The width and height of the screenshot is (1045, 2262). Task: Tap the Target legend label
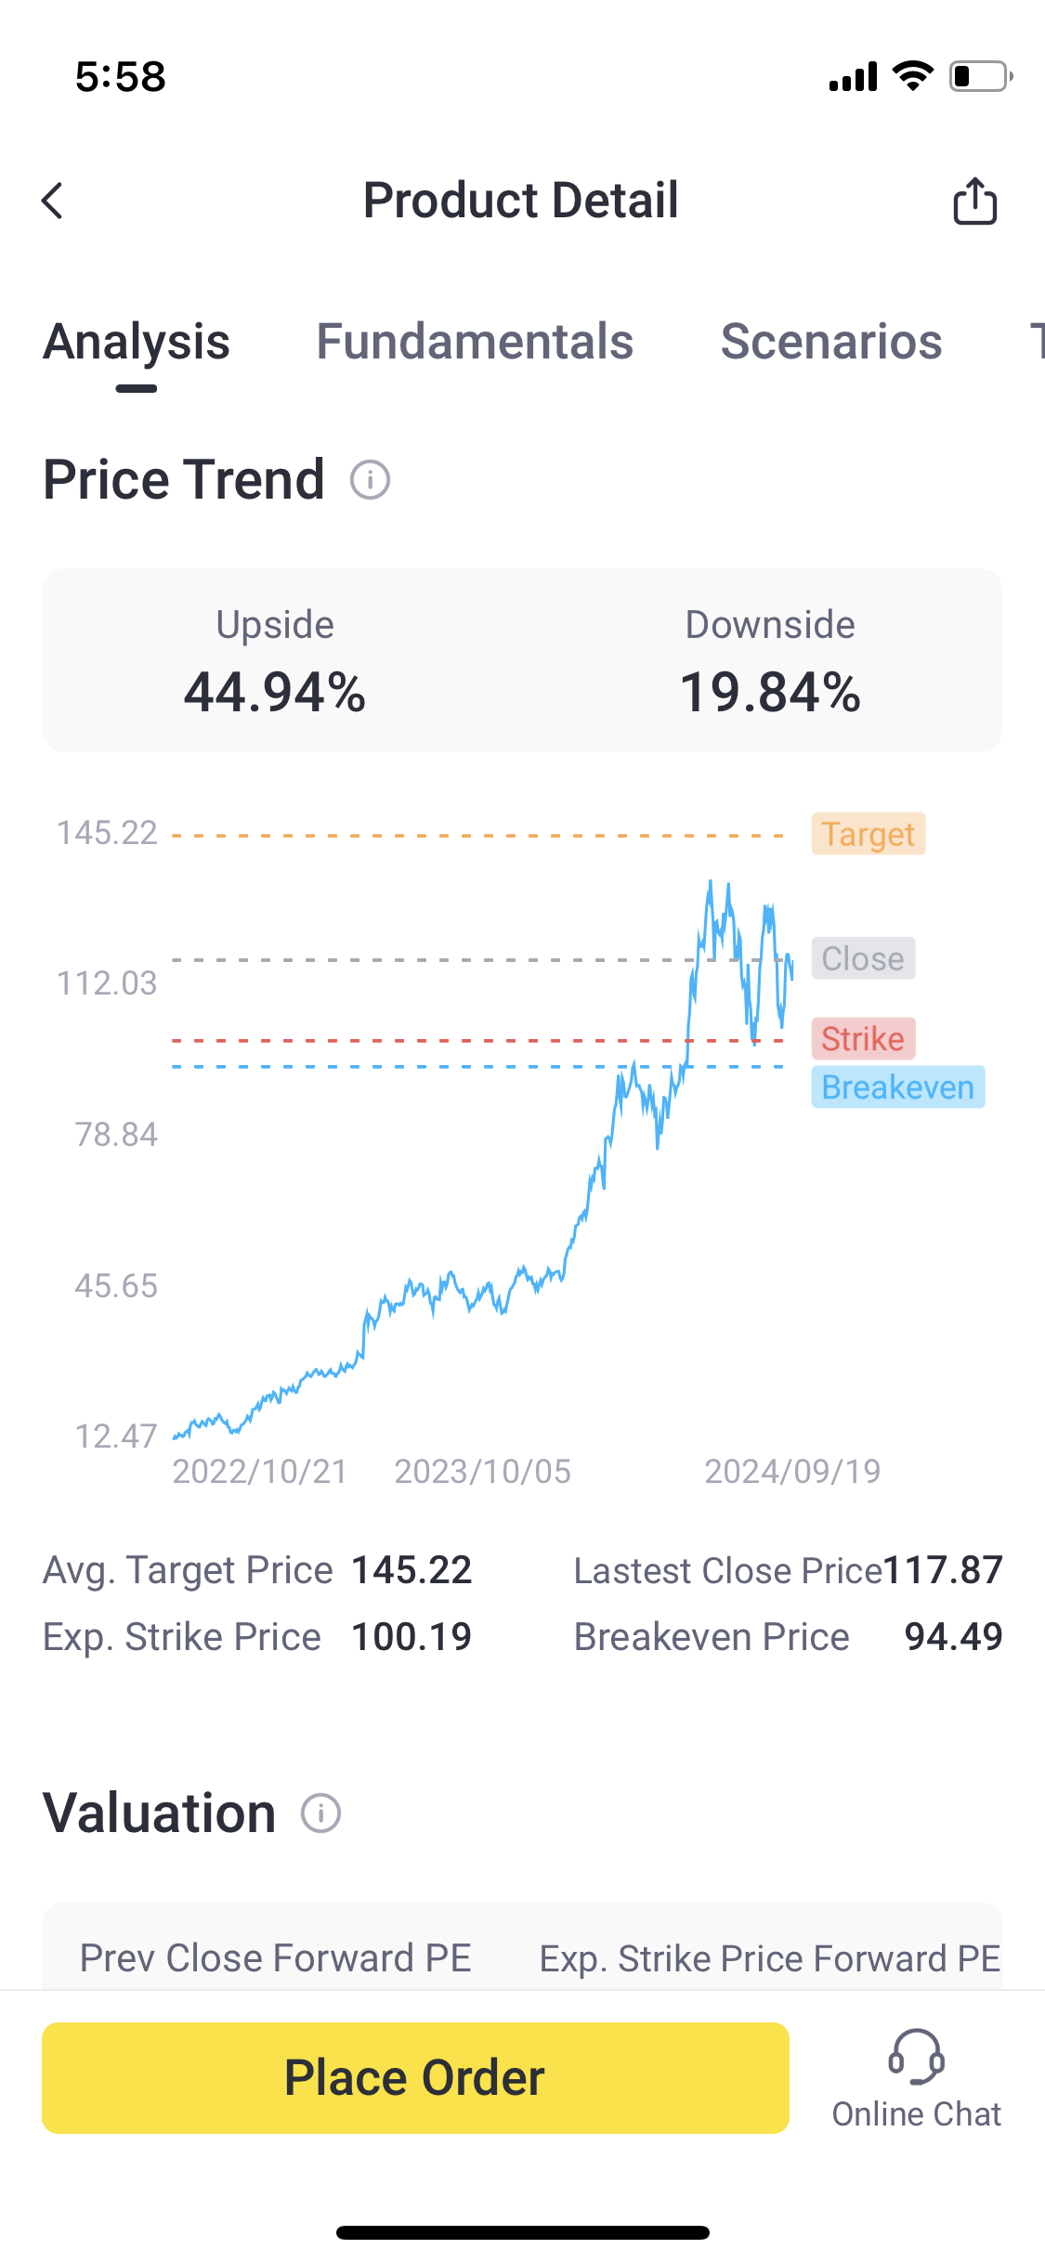[868, 834]
